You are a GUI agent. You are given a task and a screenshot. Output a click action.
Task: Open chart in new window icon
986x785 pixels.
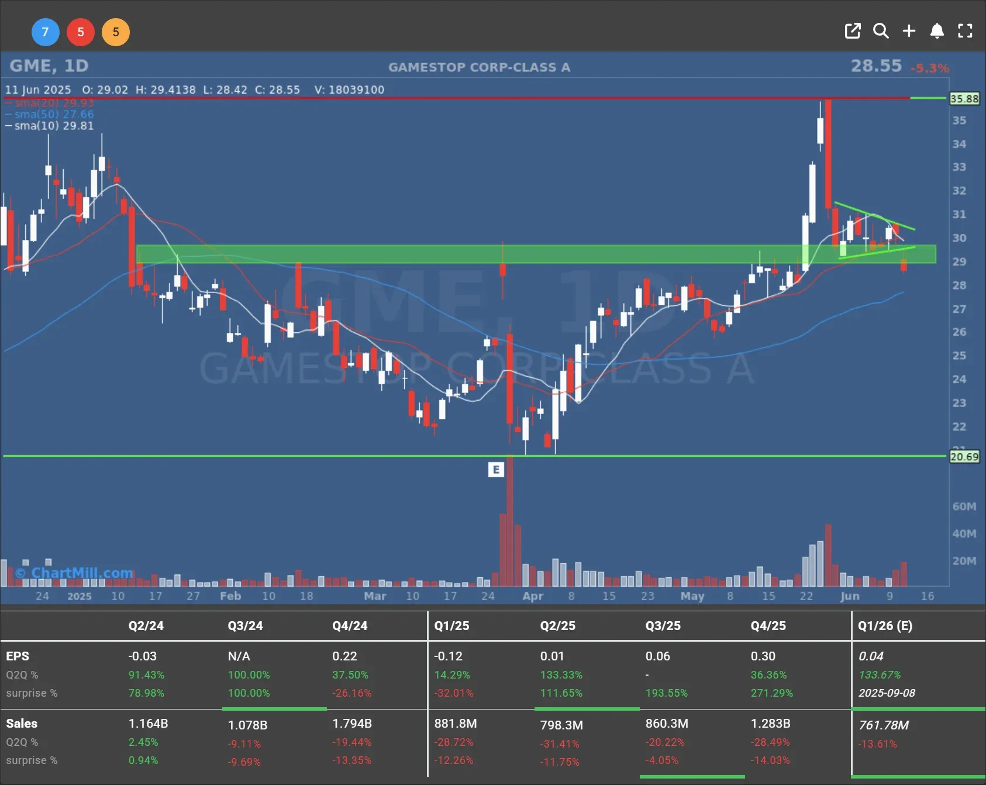coord(853,31)
